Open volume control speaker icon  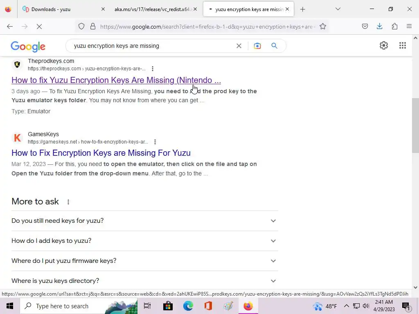pyautogui.click(x=366, y=306)
